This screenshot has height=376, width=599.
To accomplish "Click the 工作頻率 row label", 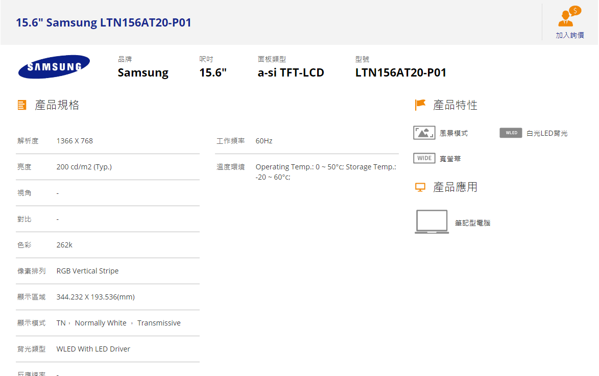I will pyautogui.click(x=231, y=141).
